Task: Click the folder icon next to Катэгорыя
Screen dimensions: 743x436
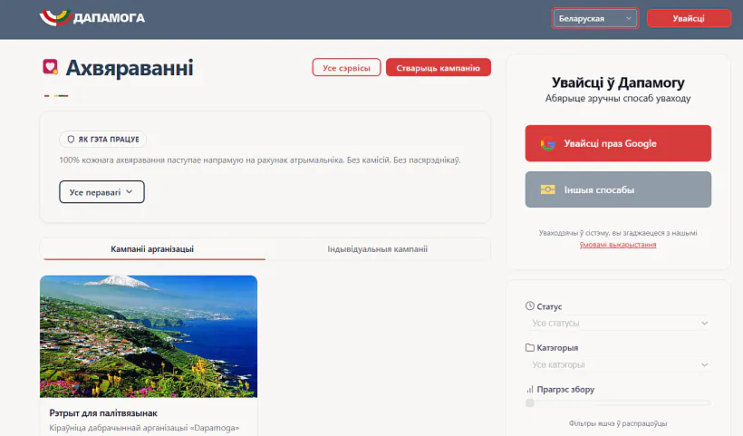Action: 530,347
